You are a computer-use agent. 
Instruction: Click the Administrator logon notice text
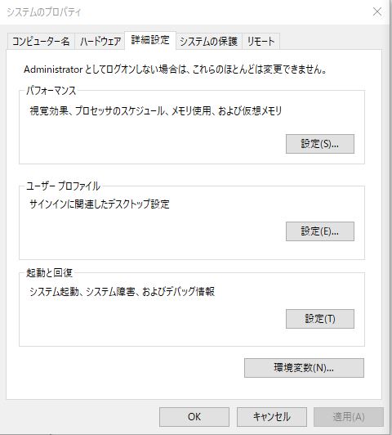coord(175,70)
